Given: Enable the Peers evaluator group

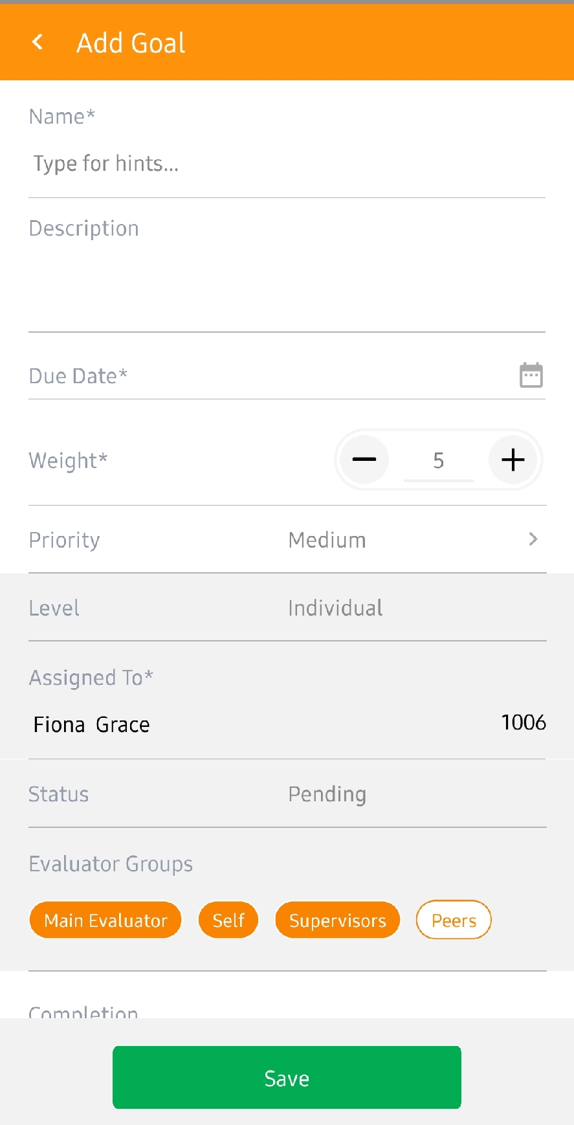Looking at the screenshot, I should click(x=454, y=920).
